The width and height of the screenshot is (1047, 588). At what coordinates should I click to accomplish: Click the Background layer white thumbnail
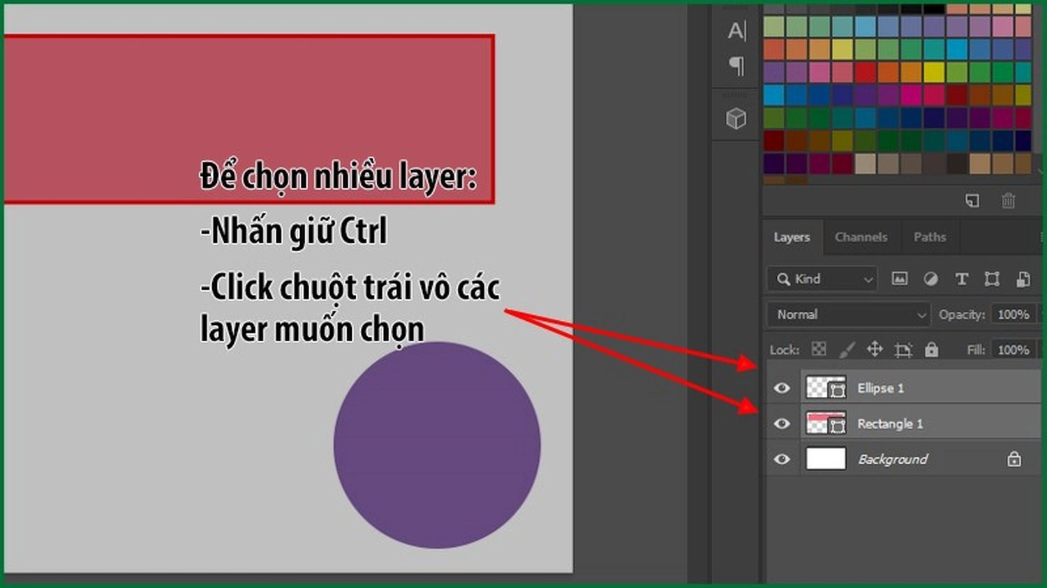(x=826, y=459)
